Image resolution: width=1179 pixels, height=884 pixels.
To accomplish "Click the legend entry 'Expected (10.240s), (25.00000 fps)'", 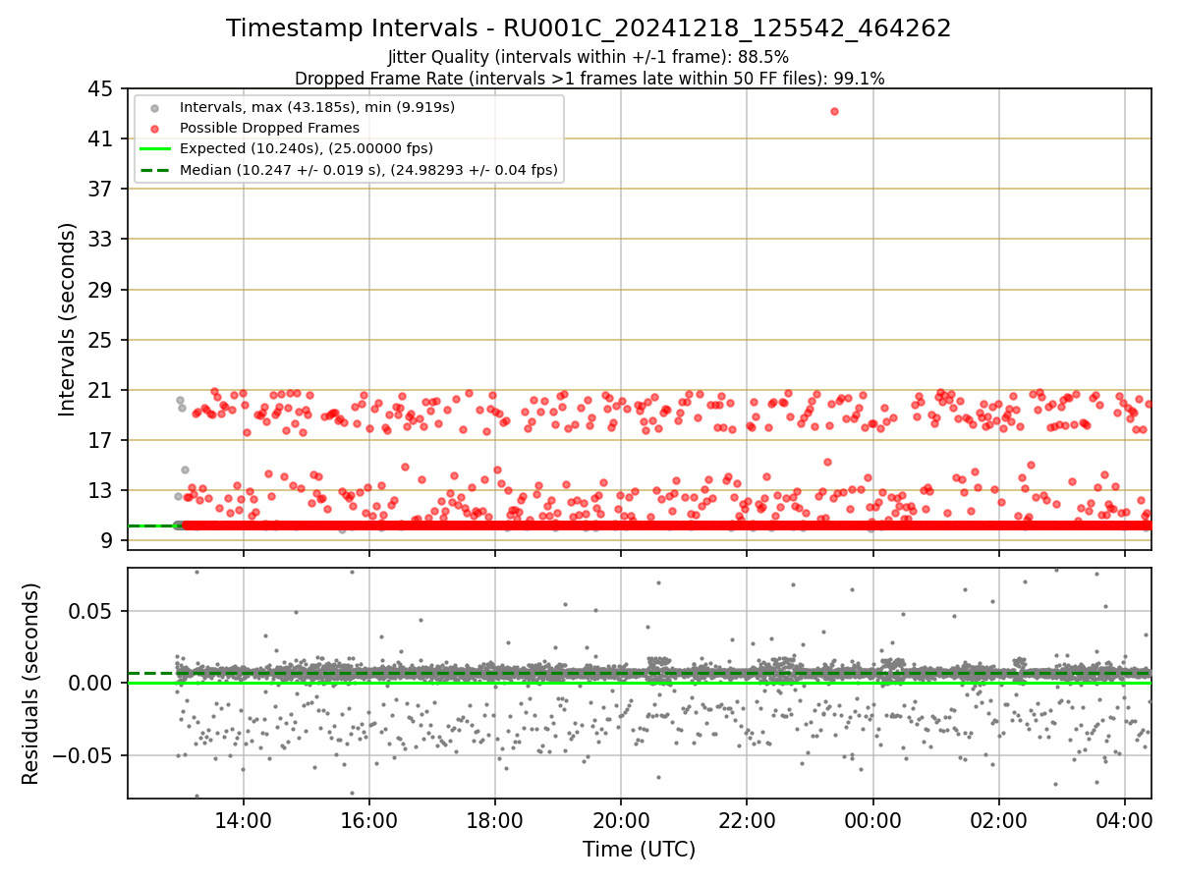I will pos(307,148).
